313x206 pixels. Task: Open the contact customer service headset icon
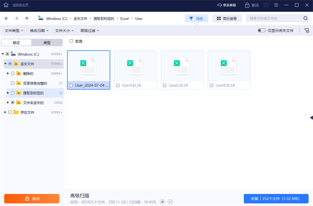(x=219, y=5)
